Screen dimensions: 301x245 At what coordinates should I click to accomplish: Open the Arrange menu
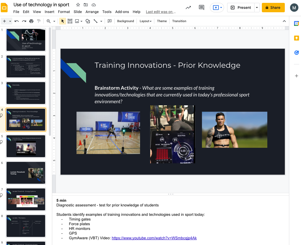tap(92, 12)
